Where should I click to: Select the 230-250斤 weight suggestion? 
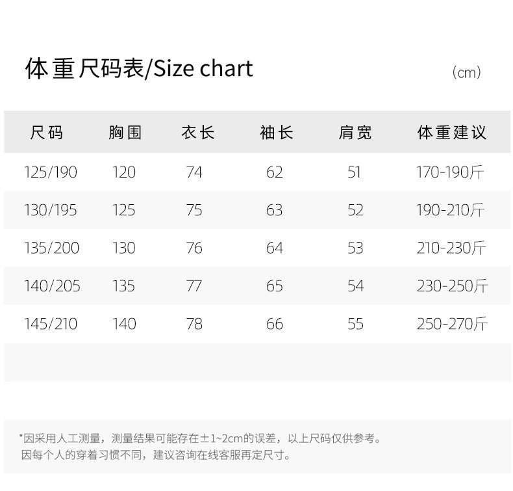[452, 285]
